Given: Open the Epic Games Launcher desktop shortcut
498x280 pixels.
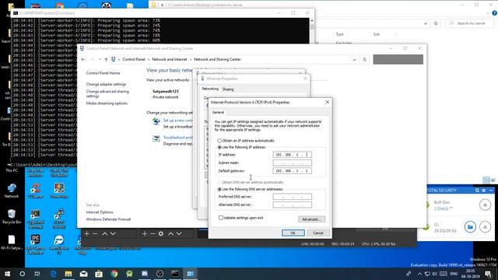Looking at the screenshot, I should point(35,244).
